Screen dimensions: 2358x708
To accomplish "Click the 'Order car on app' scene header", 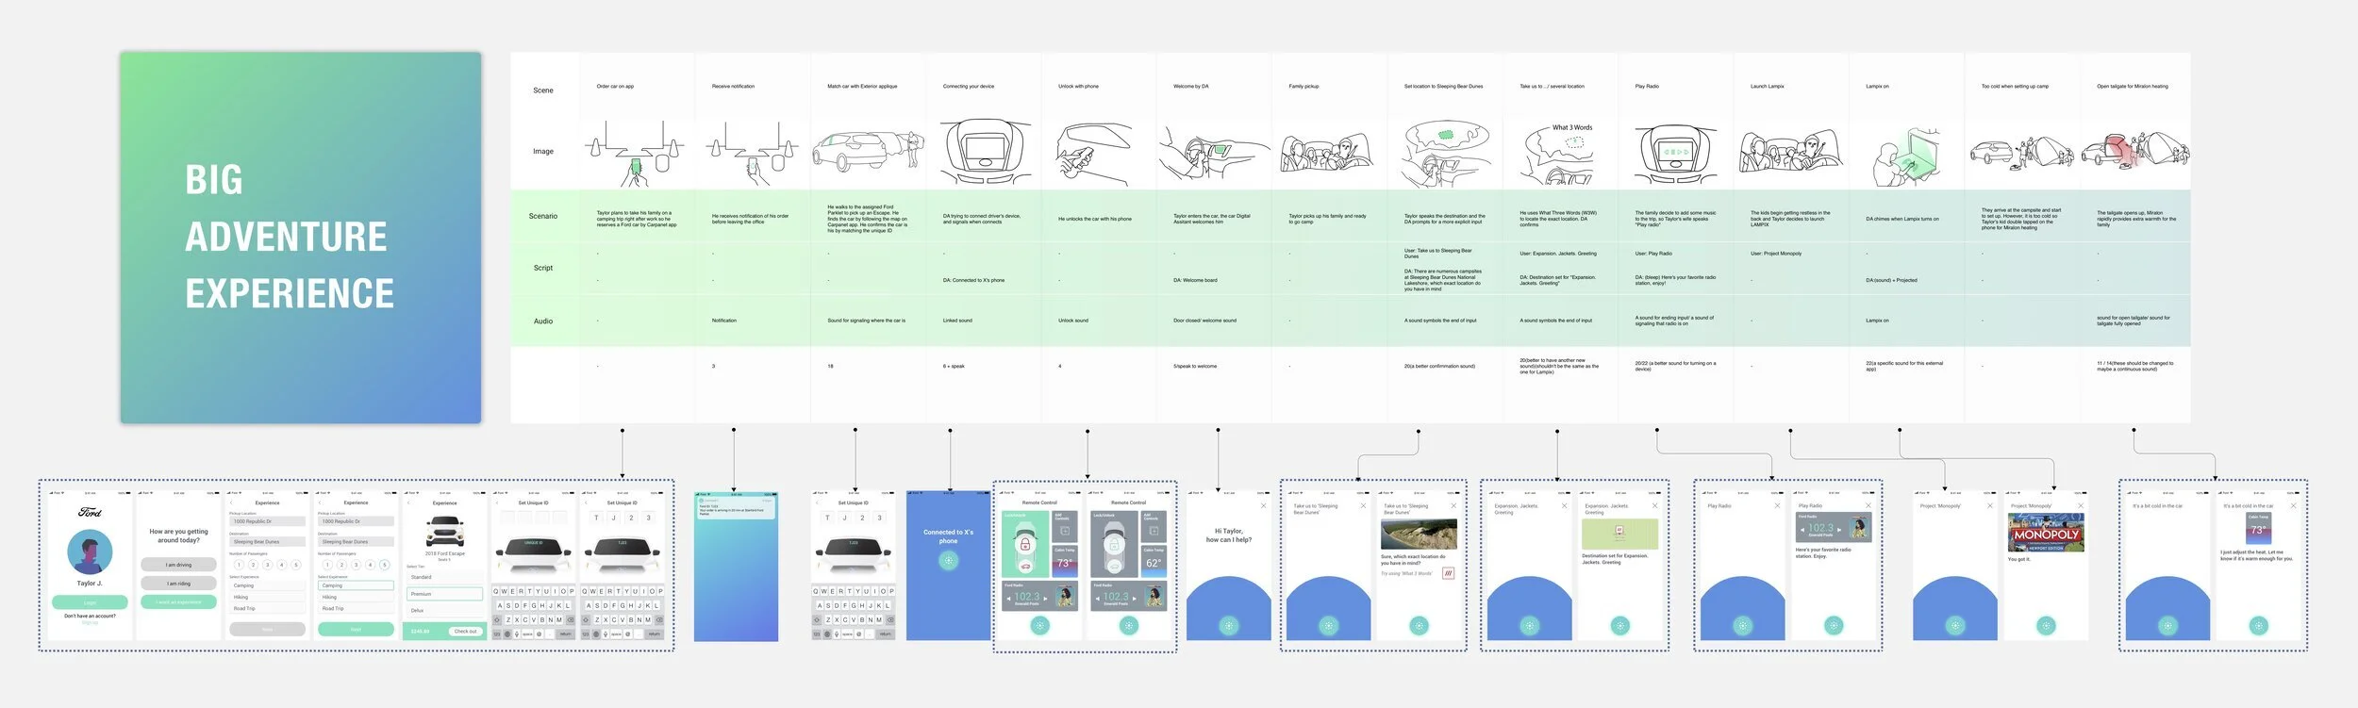I will click(615, 87).
